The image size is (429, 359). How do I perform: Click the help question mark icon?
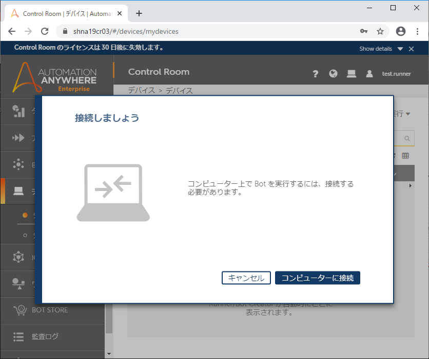[315, 74]
